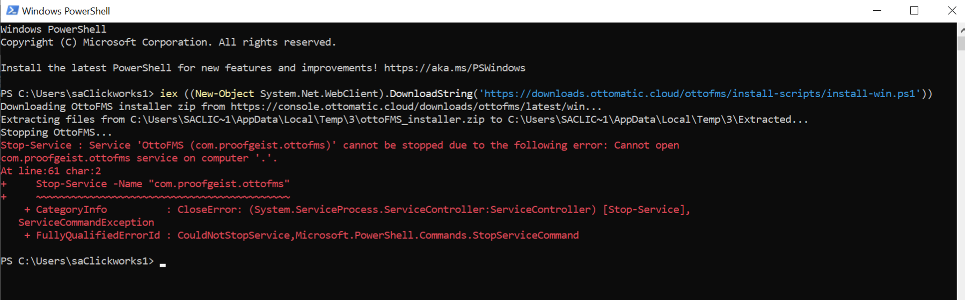Minimize the PowerShell window
This screenshot has height=300, width=965.
(x=878, y=11)
